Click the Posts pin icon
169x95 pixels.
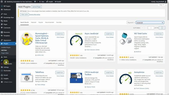pos(2,14)
